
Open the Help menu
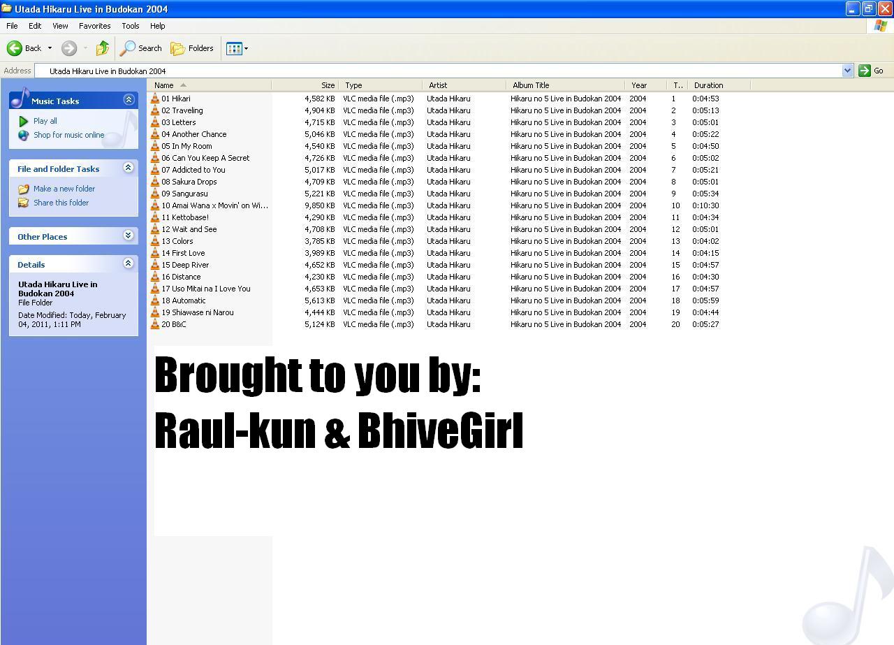(x=157, y=26)
